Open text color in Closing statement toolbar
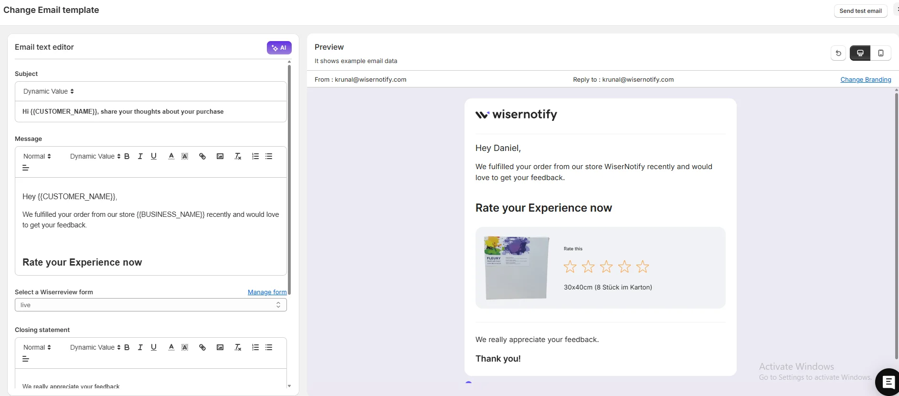 coord(171,347)
